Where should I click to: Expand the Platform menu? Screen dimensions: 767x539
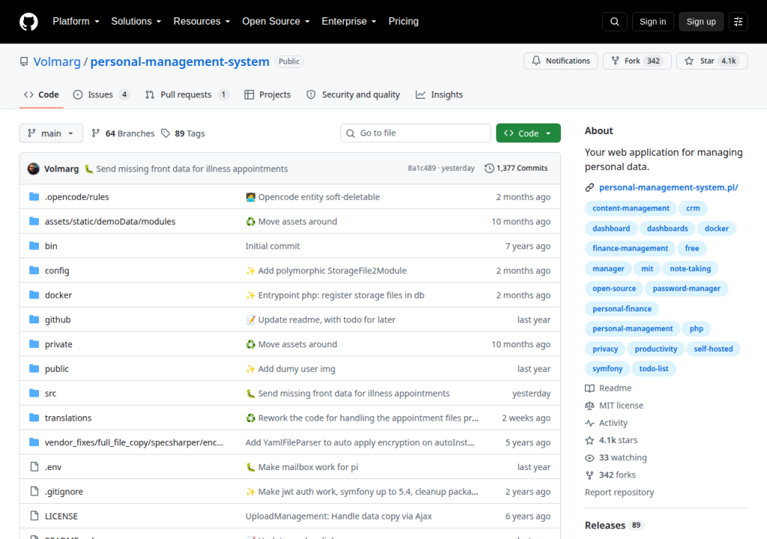[x=76, y=22]
